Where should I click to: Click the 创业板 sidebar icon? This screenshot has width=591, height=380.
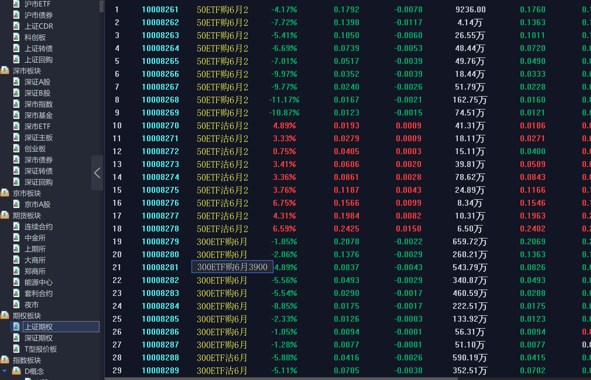point(17,149)
